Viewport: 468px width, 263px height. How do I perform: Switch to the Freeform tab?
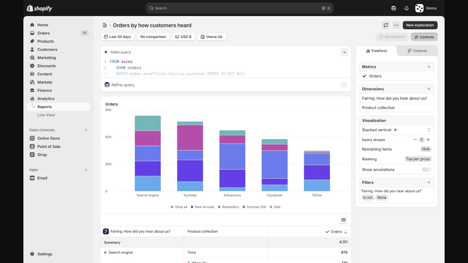click(x=376, y=51)
